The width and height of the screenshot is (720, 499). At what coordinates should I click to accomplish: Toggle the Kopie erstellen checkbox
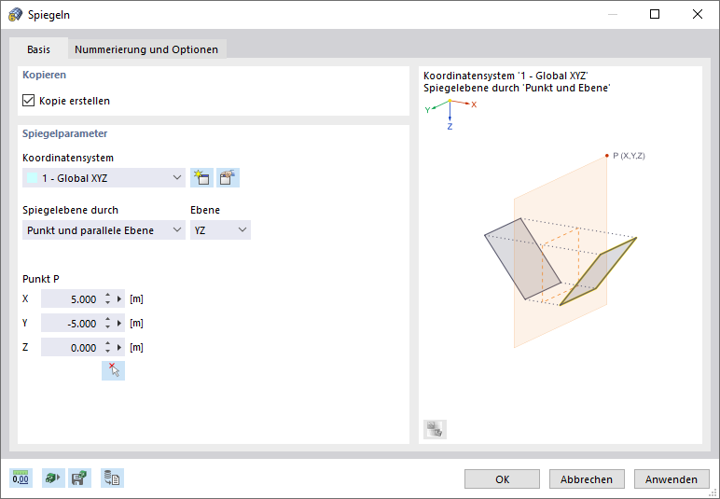pos(29,100)
